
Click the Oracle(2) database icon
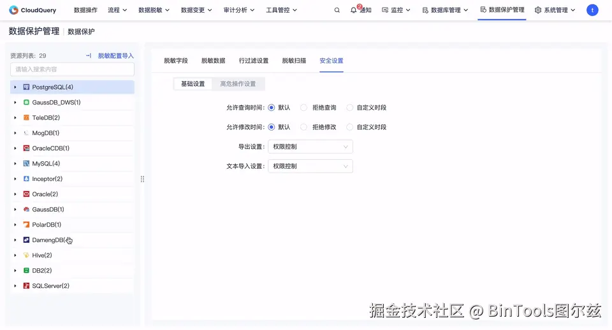[x=26, y=194]
